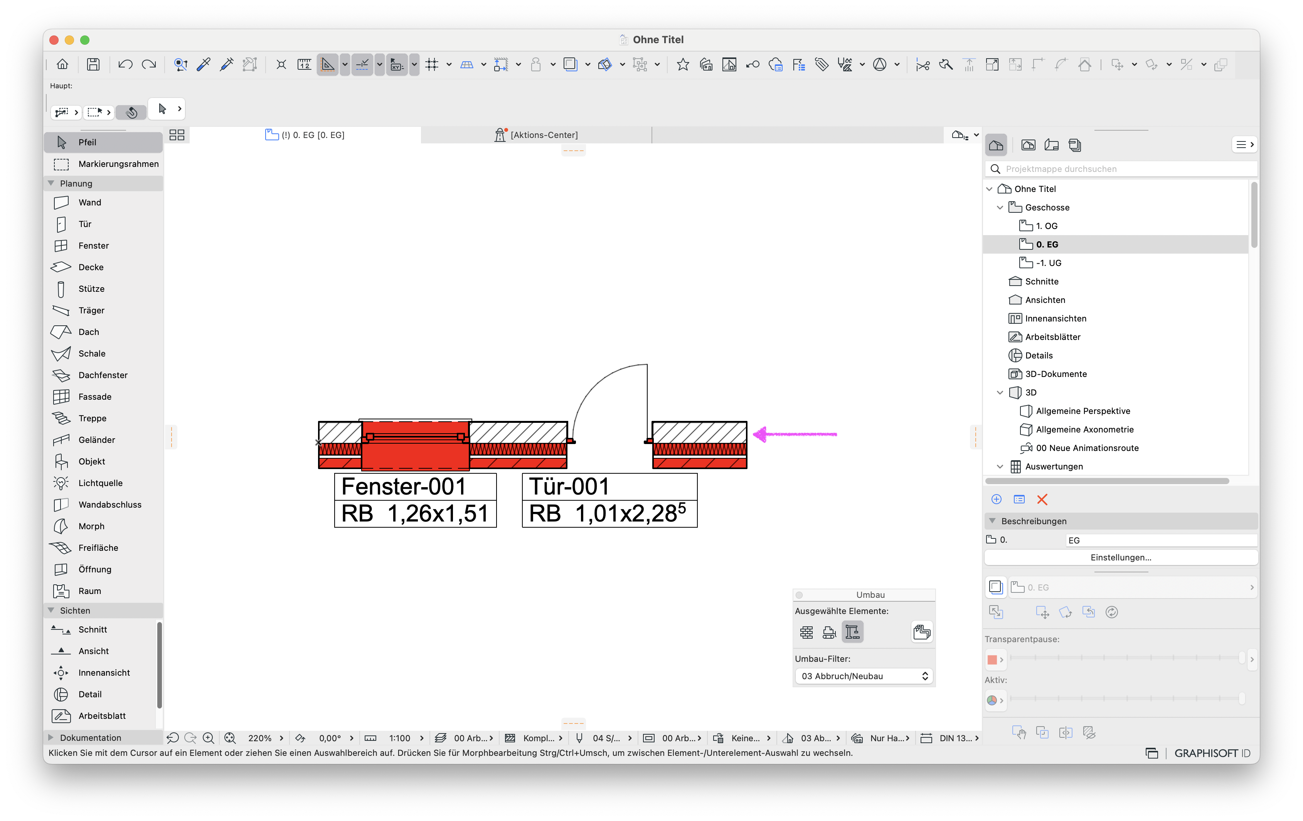This screenshot has height=821, width=1303.
Task: Collapse the Auswertungen tree node
Action: (1000, 467)
